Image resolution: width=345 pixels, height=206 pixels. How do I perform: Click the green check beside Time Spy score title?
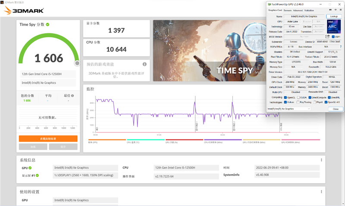tap(47, 25)
